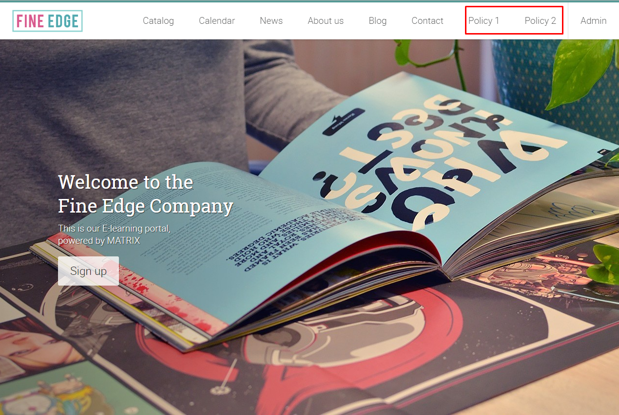Select About us in the navigation
The width and height of the screenshot is (619, 415).
[326, 21]
